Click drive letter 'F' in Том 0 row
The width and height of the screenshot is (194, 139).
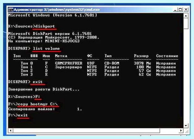click(x=46, y=64)
